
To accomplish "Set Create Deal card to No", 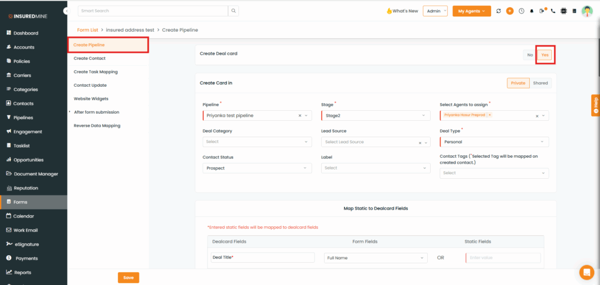I will pyautogui.click(x=530, y=55).
